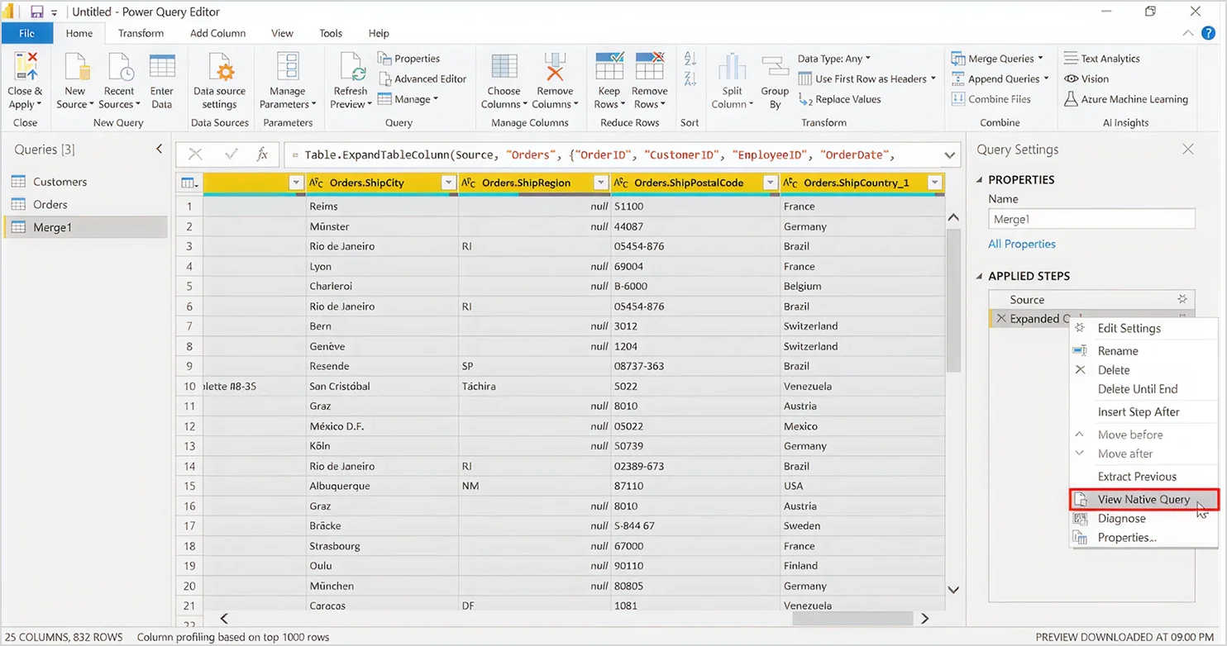Click the Manage Parameters icon
1227x646 pixels.
288,66
